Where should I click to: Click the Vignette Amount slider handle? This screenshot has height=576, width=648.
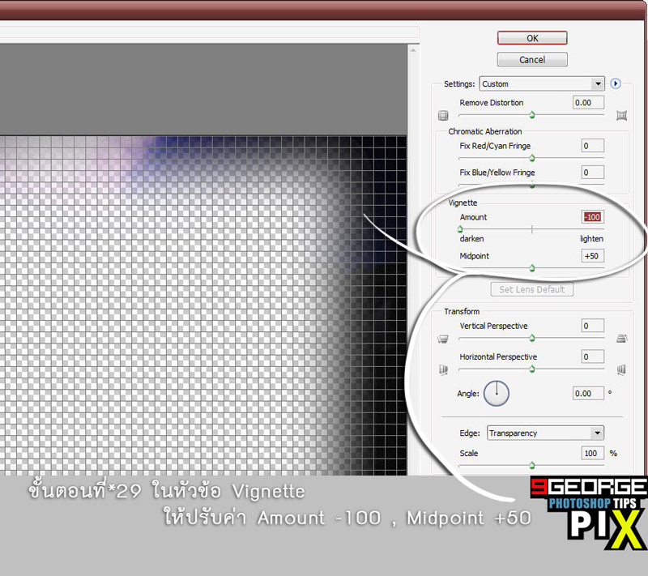460,229
